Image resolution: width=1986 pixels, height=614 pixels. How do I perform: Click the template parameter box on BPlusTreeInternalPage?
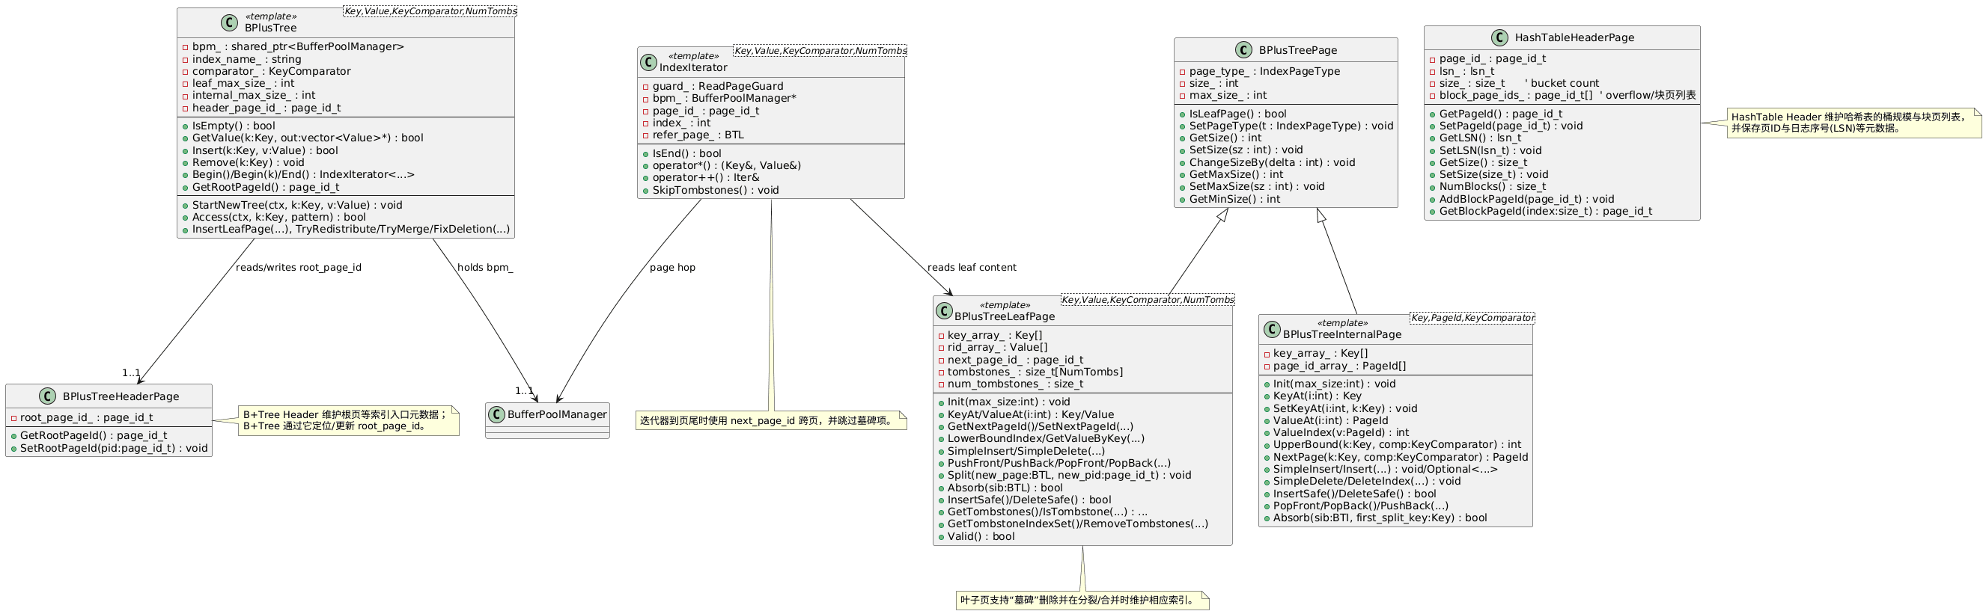coord(1472,318)
